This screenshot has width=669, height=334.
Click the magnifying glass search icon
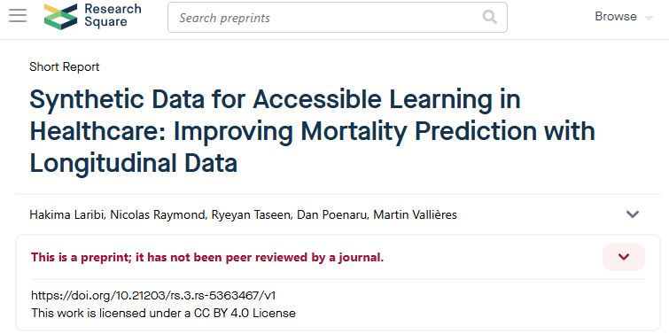tap(489, 18)
